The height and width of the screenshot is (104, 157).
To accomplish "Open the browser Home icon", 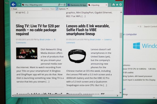I will click(x=114, y=5).
